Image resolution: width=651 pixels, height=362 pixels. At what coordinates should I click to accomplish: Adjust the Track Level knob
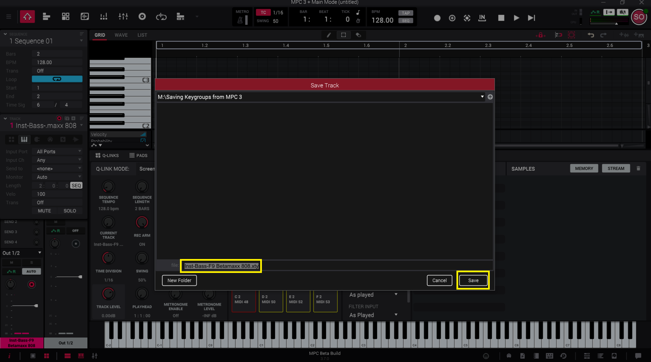pos(108,294)
